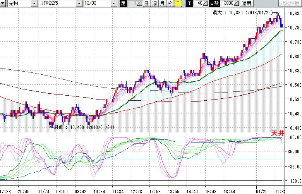Click the red 天井 indicator label
This screenshot has width=302, height=194.
276,133
